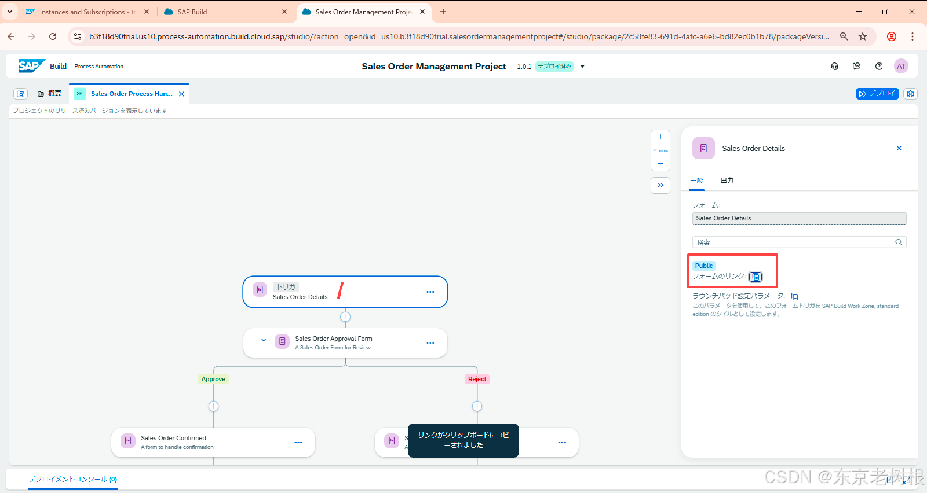This screenshot has width=927, height=493.
Task: Add a step on the Reject branch
Action: click(x=477, y=406)
